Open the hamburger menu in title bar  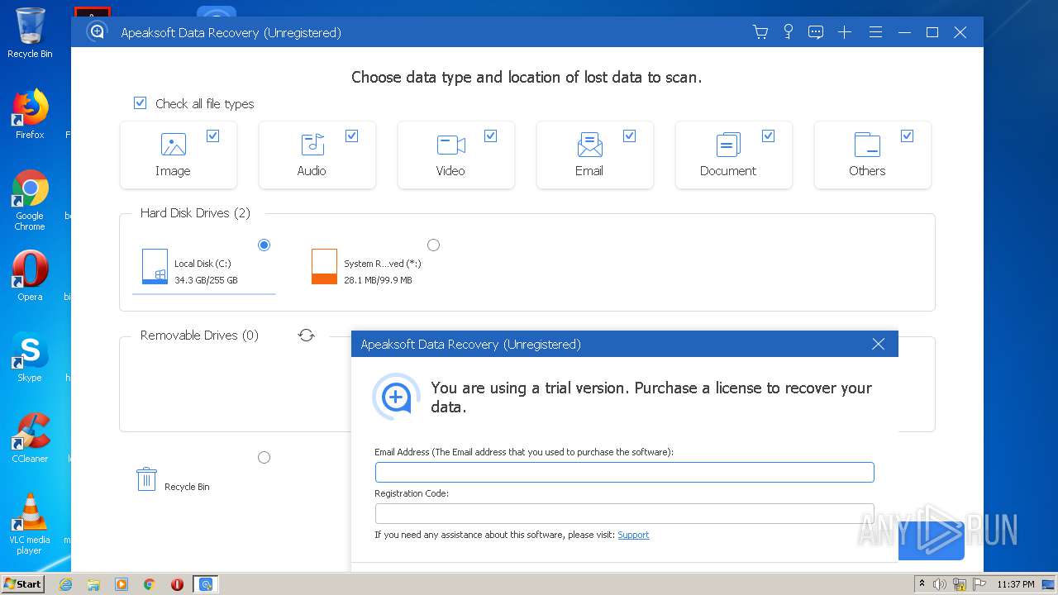click(x=875, y=32)
